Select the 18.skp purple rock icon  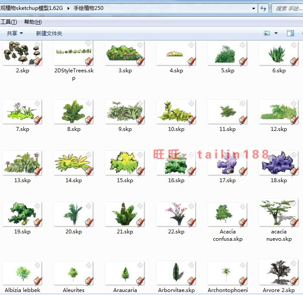279,163
